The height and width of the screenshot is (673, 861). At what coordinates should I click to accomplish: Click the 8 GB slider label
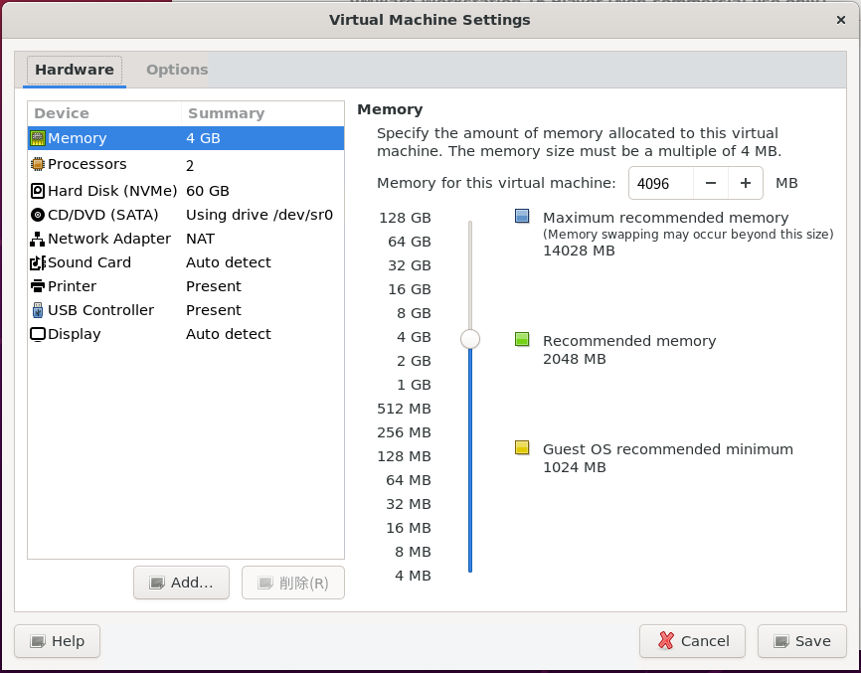tap(414, 313)
